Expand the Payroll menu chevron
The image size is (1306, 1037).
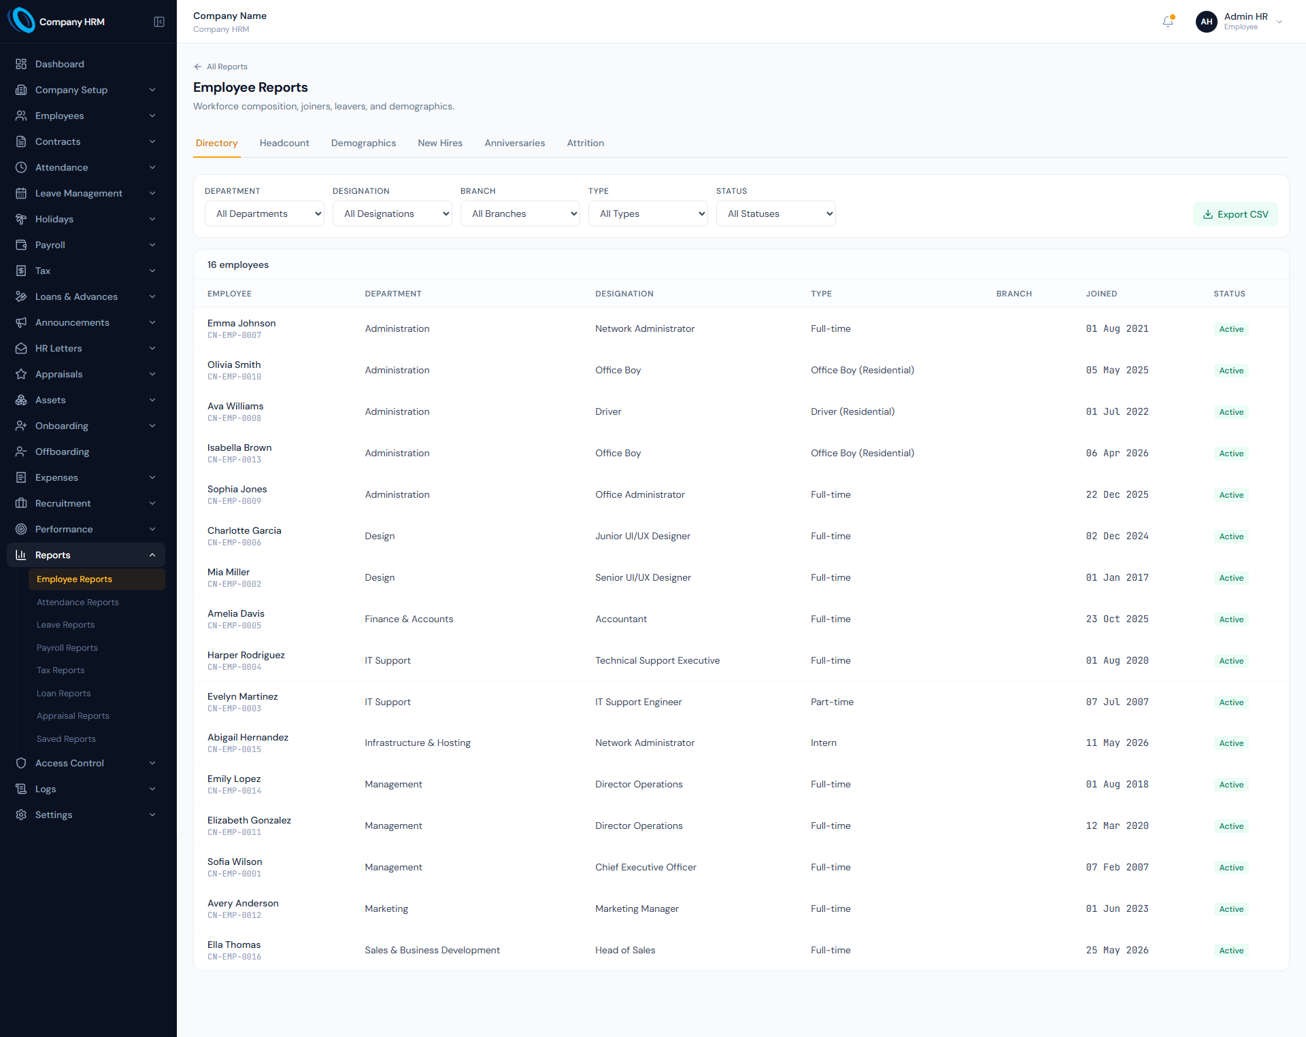click(152, 245)
